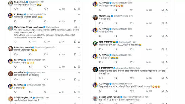185x104 pixels.
Task: Click Deepak Singh Panwar's avatar
Action: tap(95, 98)
